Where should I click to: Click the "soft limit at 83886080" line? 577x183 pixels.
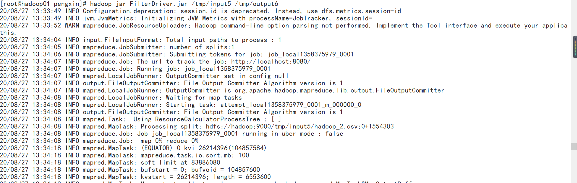pyautogui.click(x=180, y=163)
